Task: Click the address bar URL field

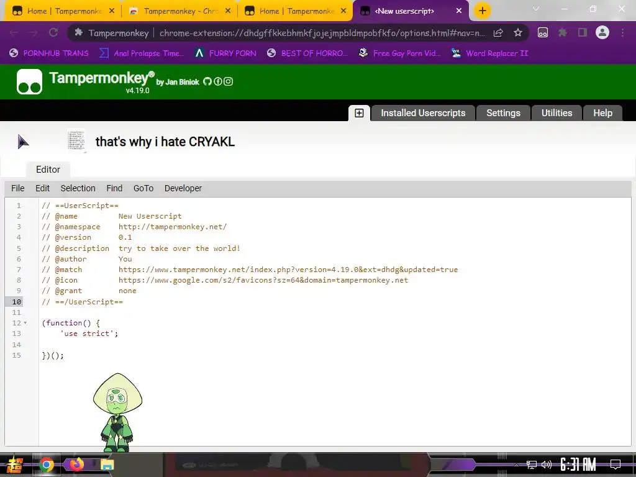Action: pyautogui.click(x=322, y=33)
